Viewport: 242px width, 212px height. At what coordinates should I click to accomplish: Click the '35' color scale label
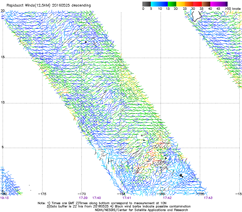coord(201,9)
